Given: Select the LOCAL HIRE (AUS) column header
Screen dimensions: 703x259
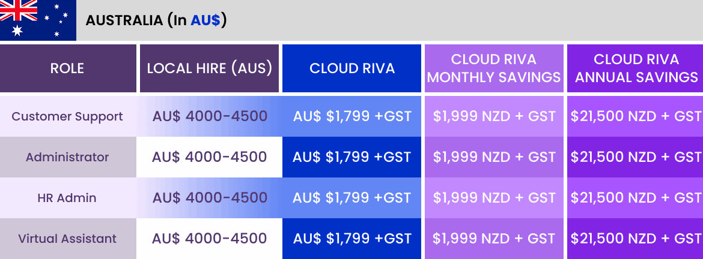Looking at the screenshot, I should 209,68.
